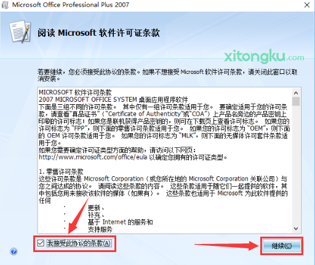
Task: Click the license box scrollbar down arrow
Action: [x=296, y=229]
